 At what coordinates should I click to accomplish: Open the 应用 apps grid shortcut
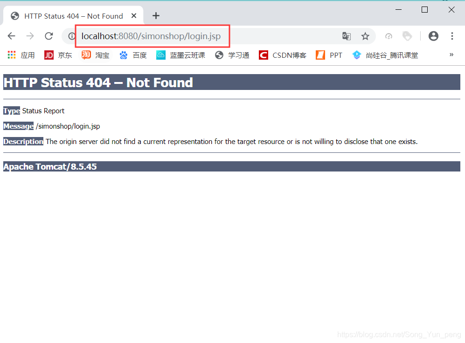pos(21,55)
